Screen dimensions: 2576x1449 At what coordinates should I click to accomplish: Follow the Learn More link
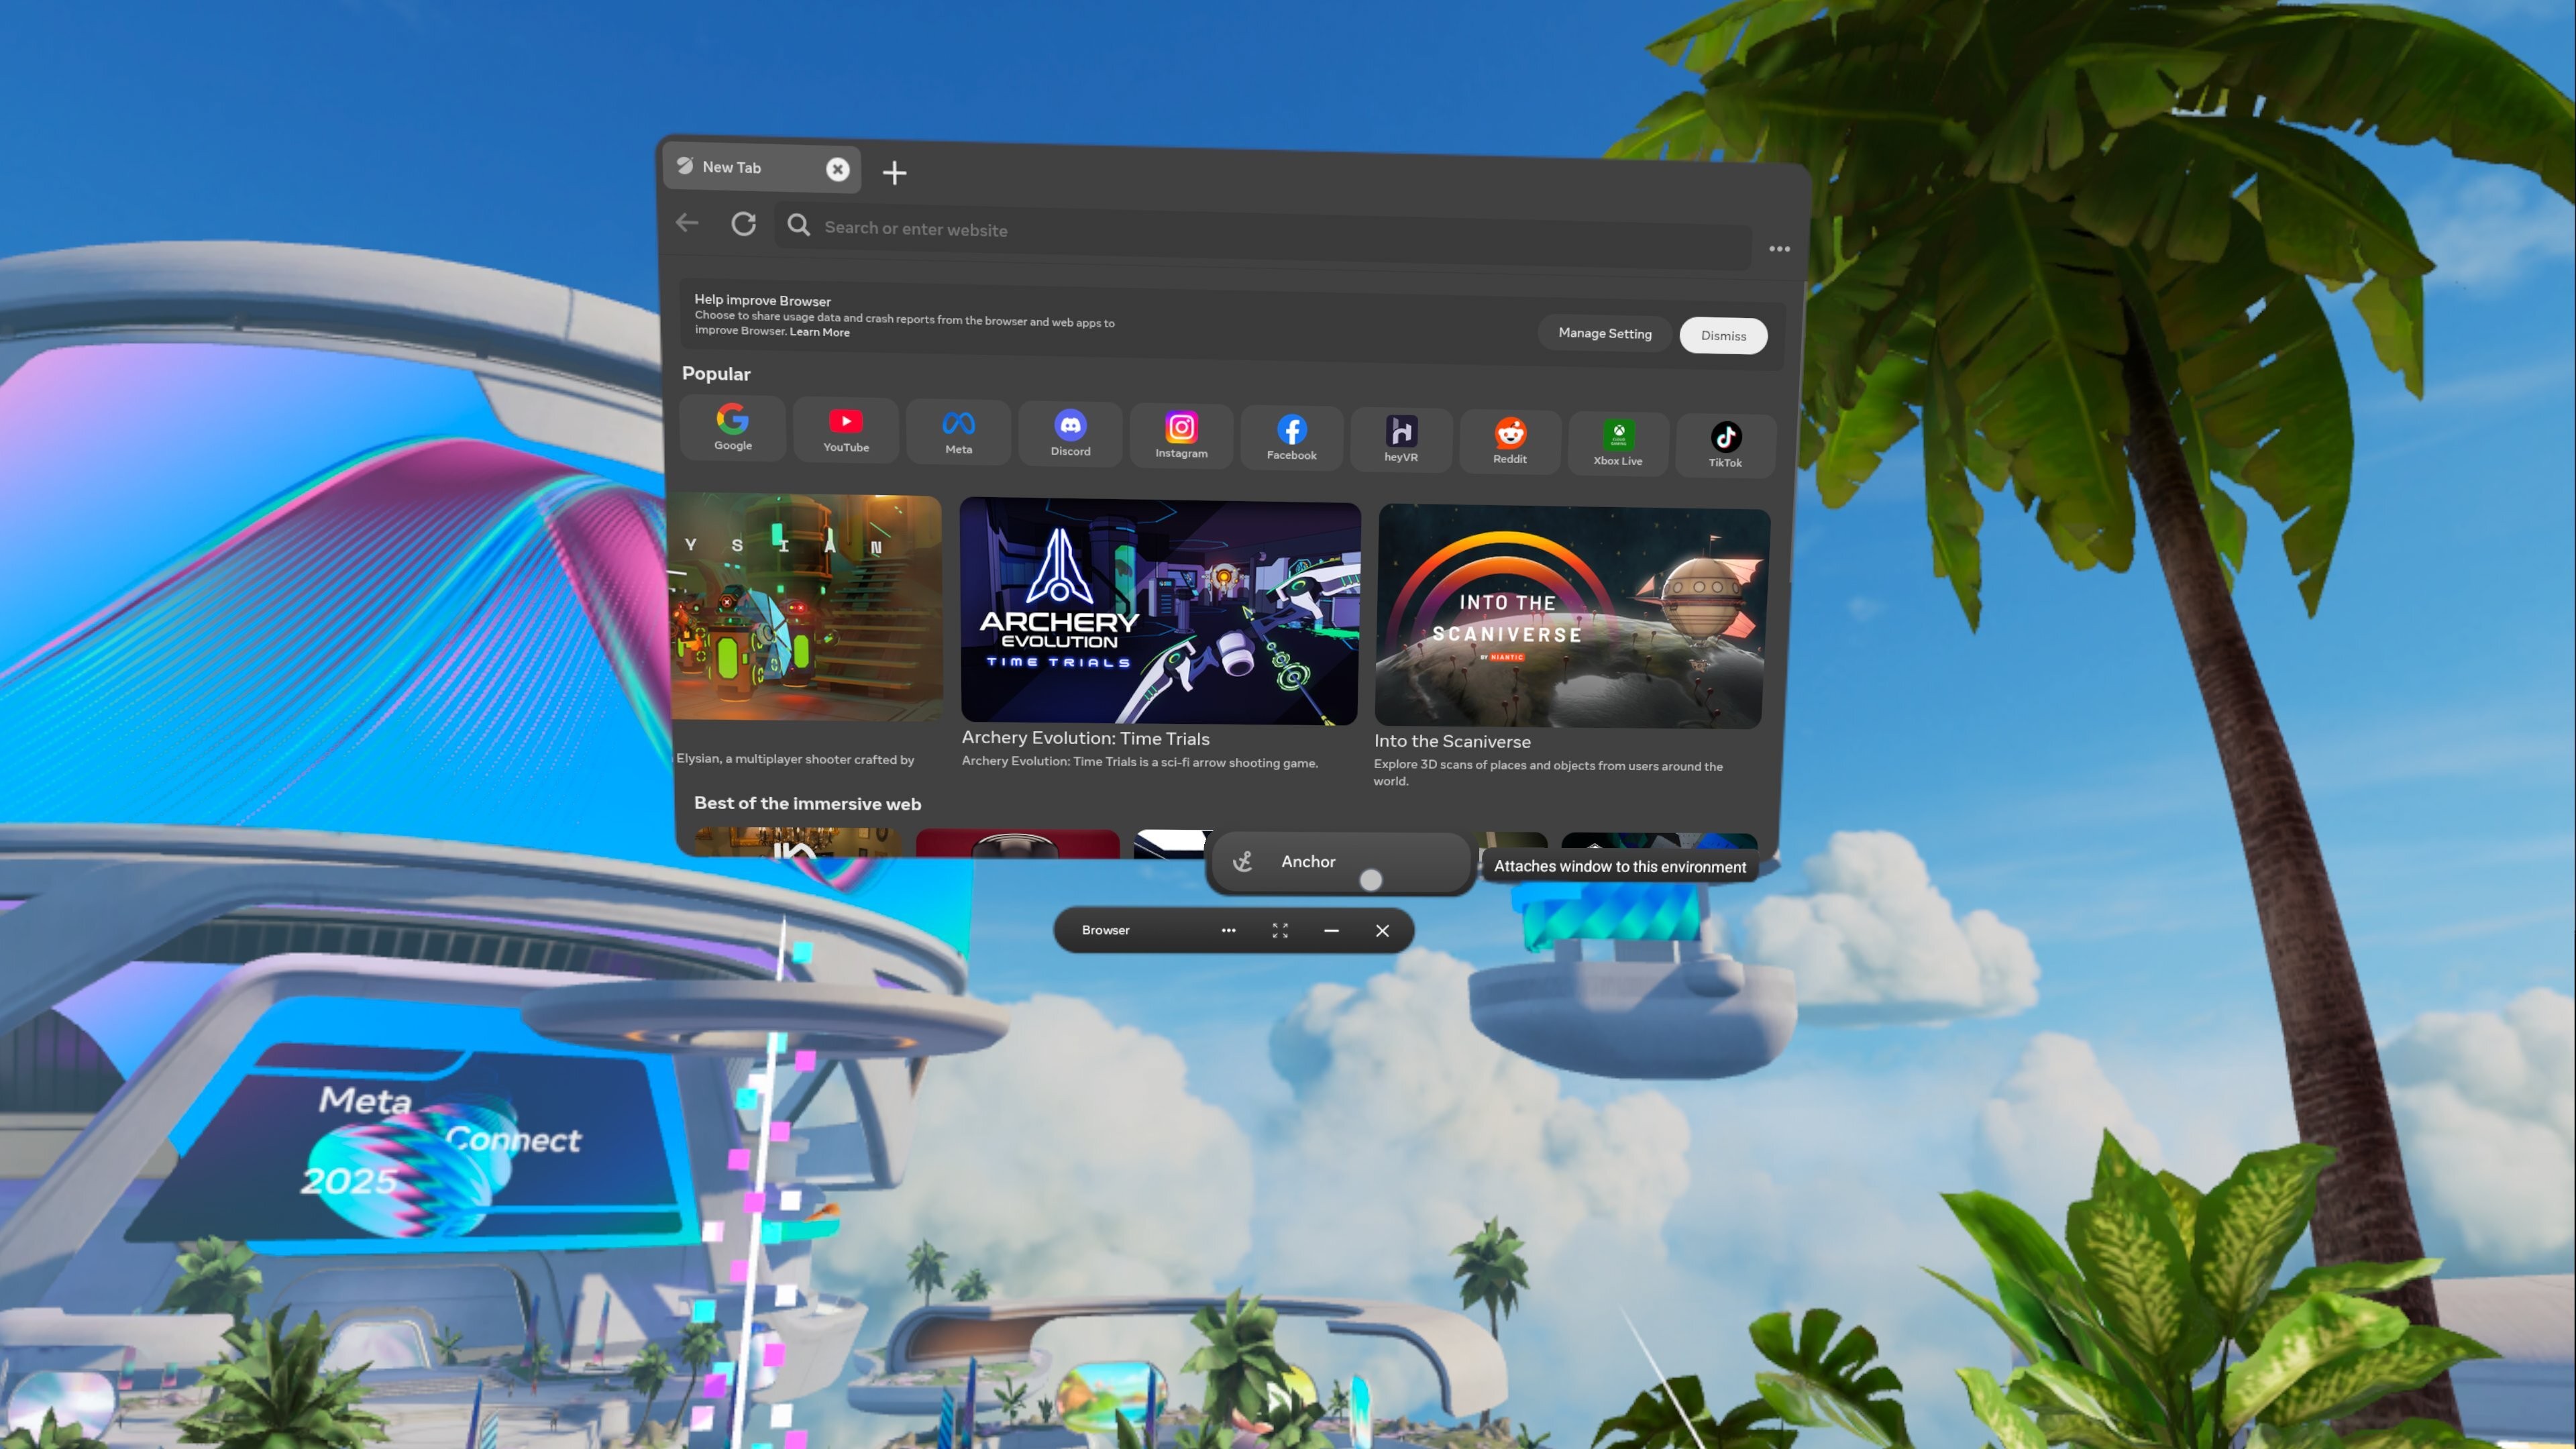click(819, 333)
